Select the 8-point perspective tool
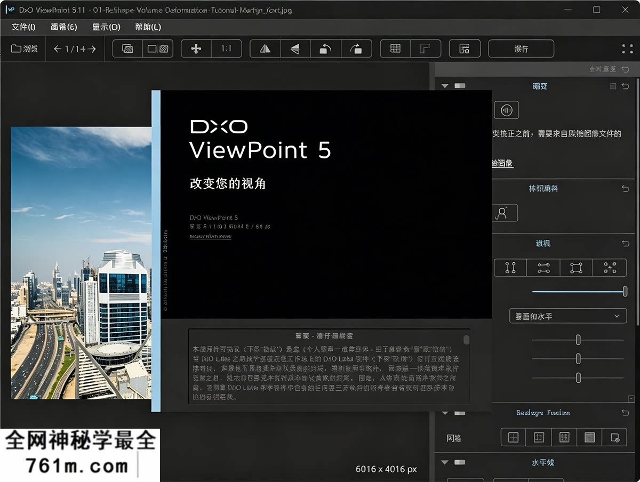Screen dimensions: 640x482 610,268
